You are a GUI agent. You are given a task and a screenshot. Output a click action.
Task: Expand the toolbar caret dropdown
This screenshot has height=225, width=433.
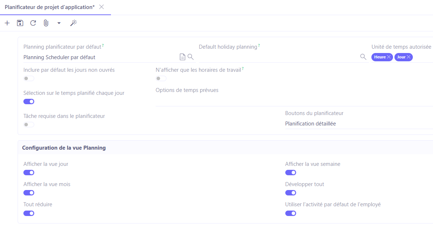59,23
